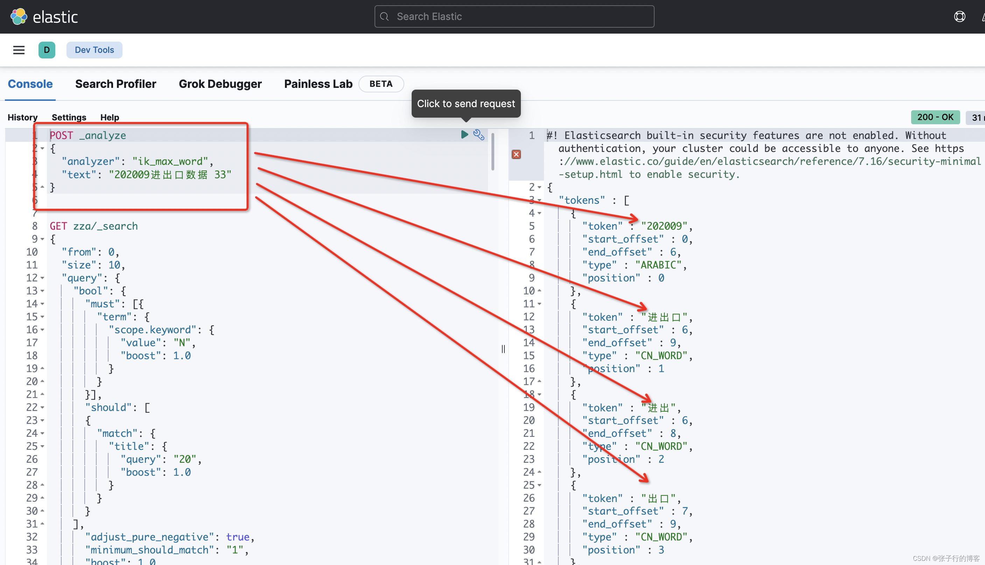Click the green D space avatar
The width and height of the screenshot is (985, 565).
[47, 50]
